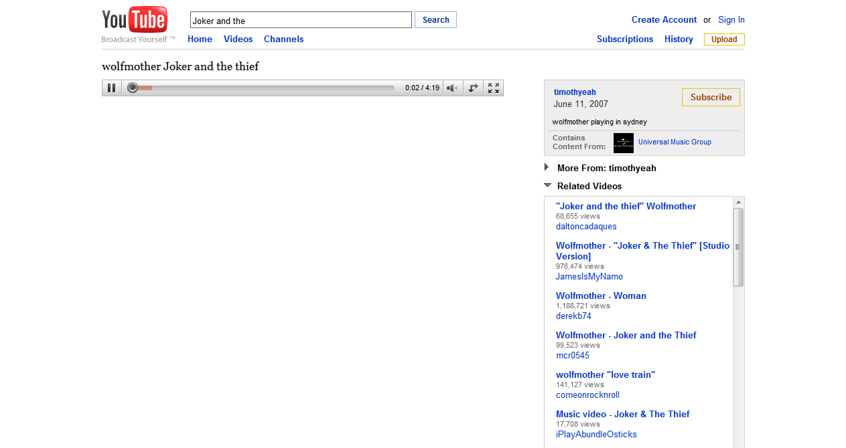The image size is (846, 448).
Task: Click the upload date June 11, 2007
Action: tap(581, 104)
